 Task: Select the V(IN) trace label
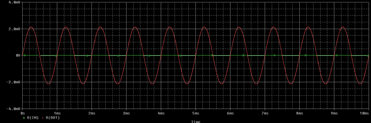[x=32, y=118]
